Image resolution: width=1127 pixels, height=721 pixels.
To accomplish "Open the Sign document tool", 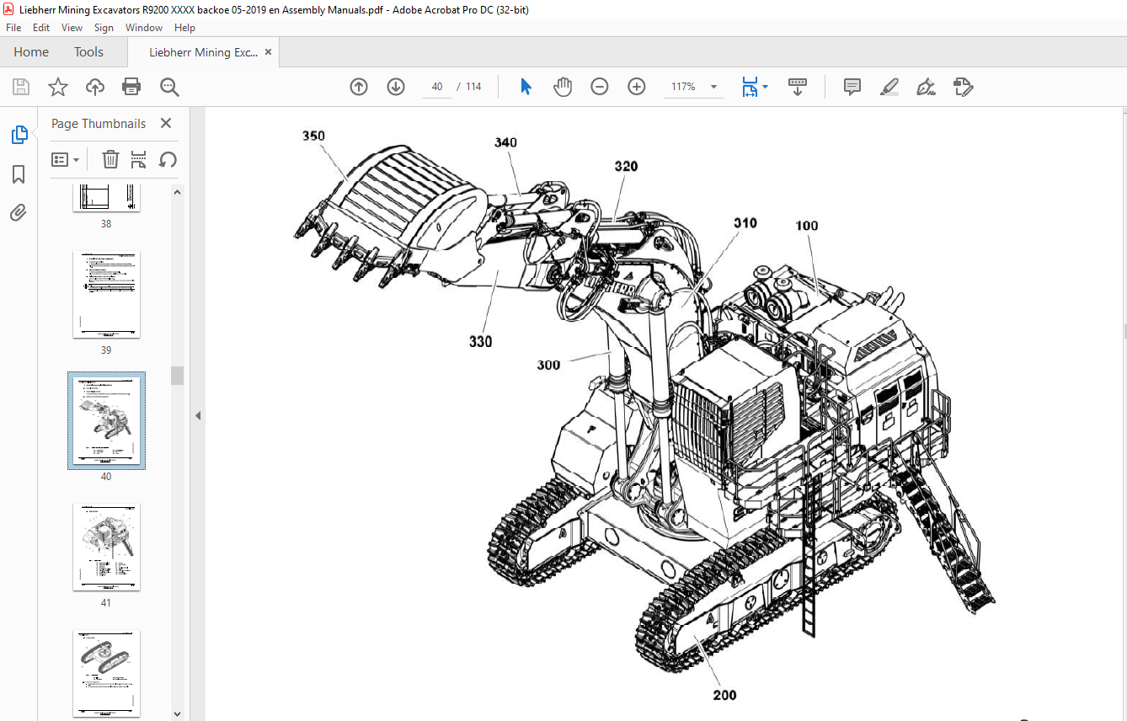I will point(926,87).
